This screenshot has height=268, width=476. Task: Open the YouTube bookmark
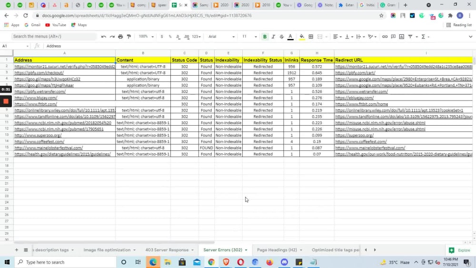(x=56, y=25)
